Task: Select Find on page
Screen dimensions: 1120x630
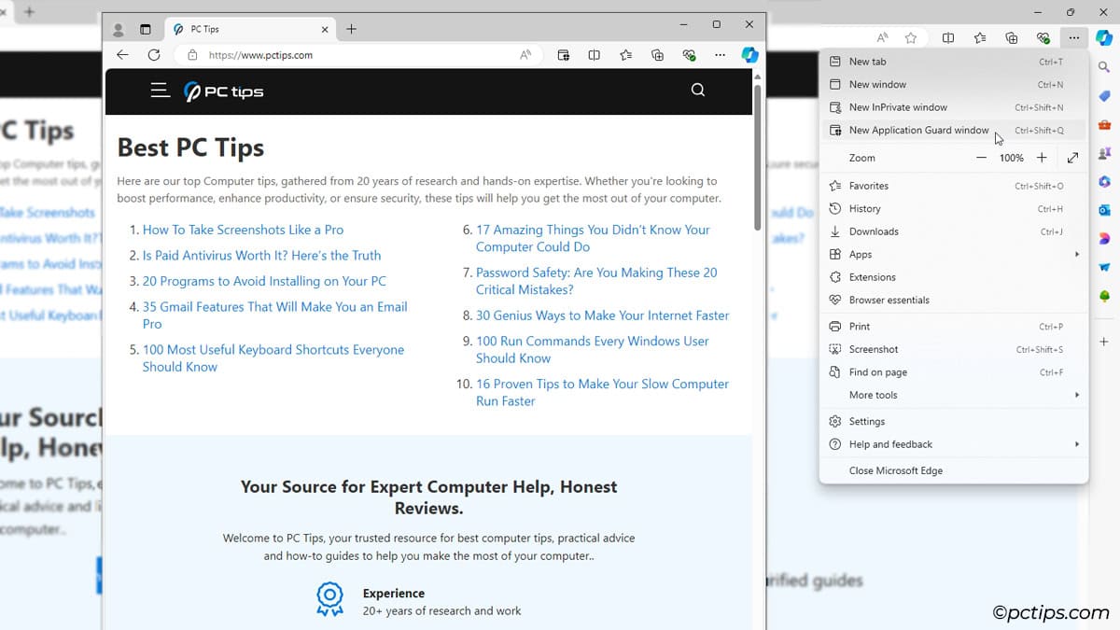Action: point(954,372)
